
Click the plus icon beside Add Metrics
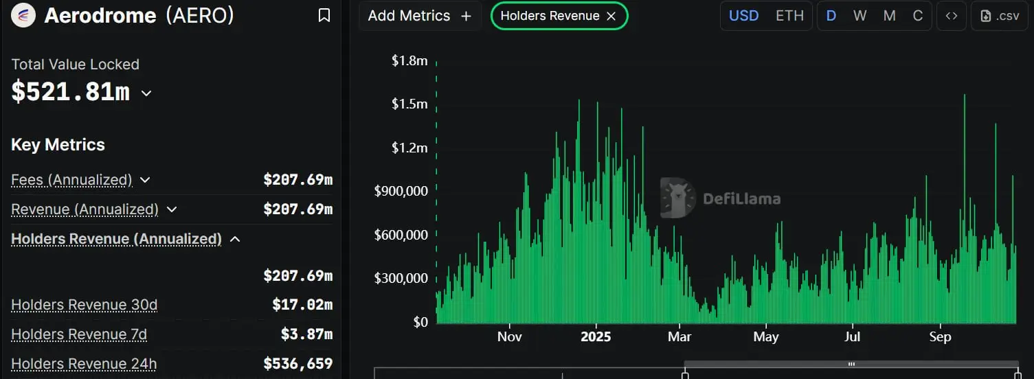pyautogui.click(x=466, y=16)
